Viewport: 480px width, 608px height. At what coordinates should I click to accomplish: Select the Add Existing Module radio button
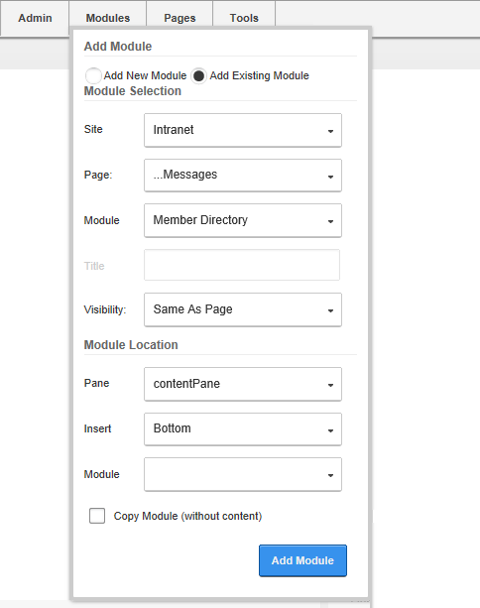click(198, 75)
